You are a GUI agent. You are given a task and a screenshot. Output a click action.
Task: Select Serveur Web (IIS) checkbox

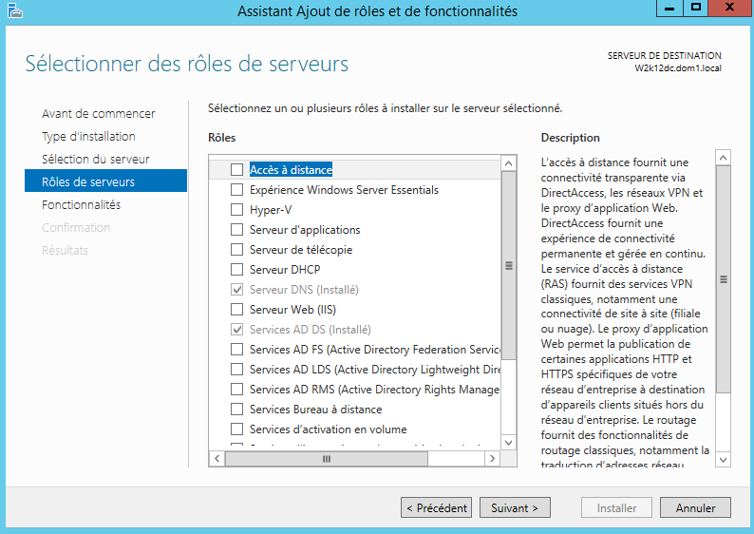coord(237,310)
